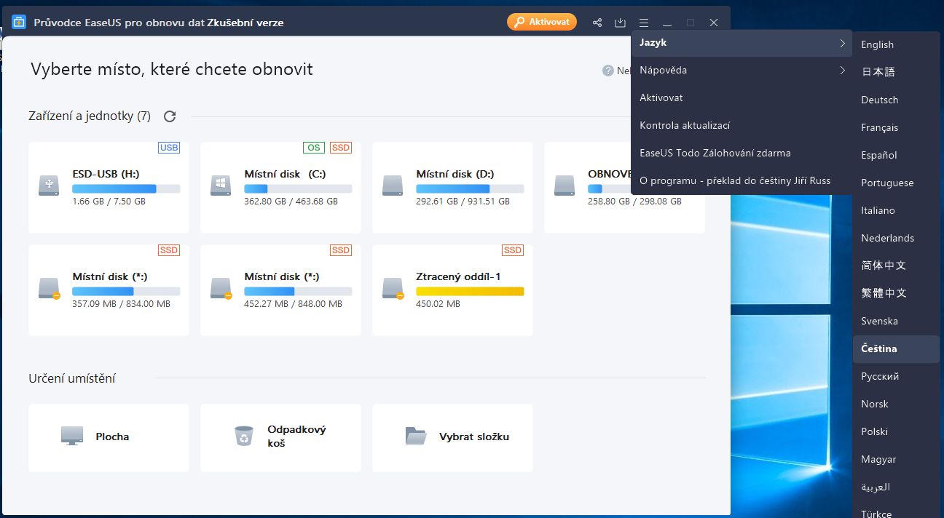Click the ESD-USB (H:) drive icon
This screenshot has height=518, width=944.
coord(49,185)
